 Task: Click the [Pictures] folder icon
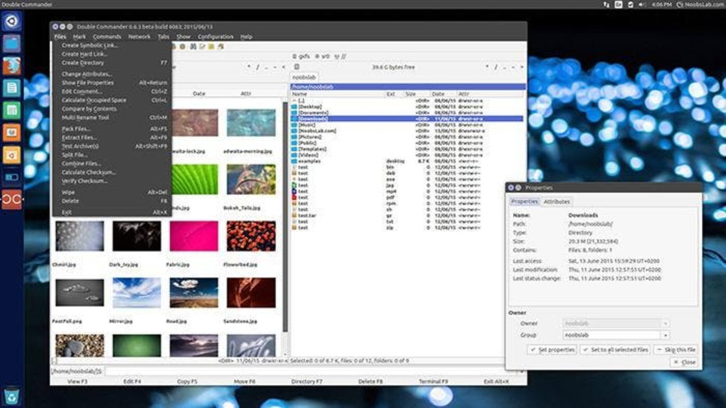click(295, 137)
